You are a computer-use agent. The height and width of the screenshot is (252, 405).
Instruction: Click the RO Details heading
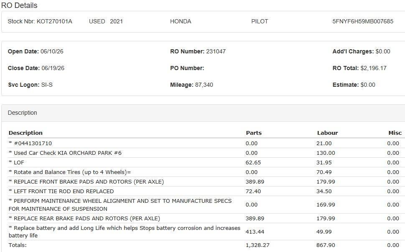19,5
